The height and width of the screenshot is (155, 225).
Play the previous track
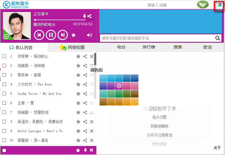(39, 35)
